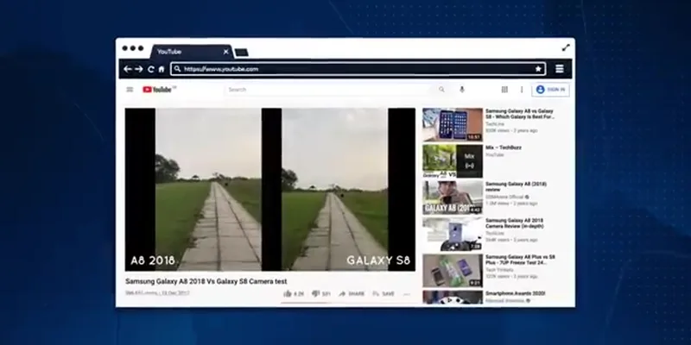Open the 'Samsung Galaxy A8 (2018) review' thumbnail

(453, 198)
